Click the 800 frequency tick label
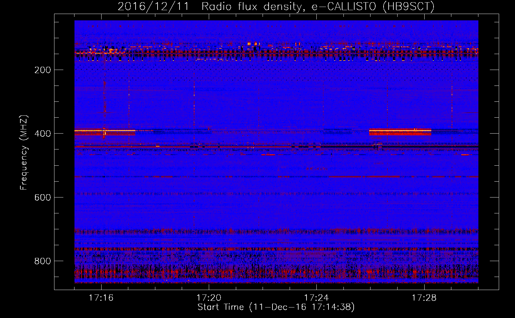 pos(43,261)
